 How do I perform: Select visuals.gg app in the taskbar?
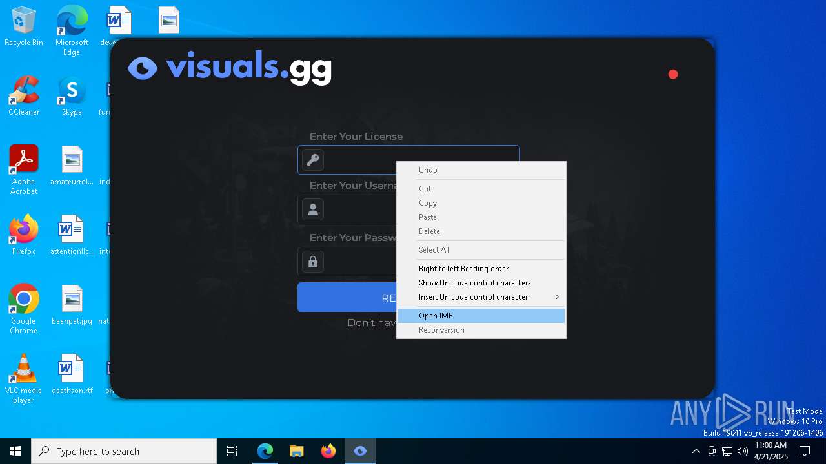[360, 451]
